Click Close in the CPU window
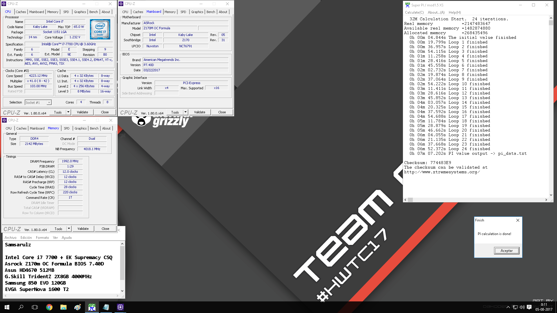The height and width of the screenshot is (313, 557). point(105,112)
